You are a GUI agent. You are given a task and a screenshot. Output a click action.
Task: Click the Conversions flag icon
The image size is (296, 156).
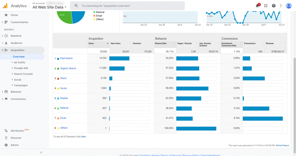pos(6,99)
